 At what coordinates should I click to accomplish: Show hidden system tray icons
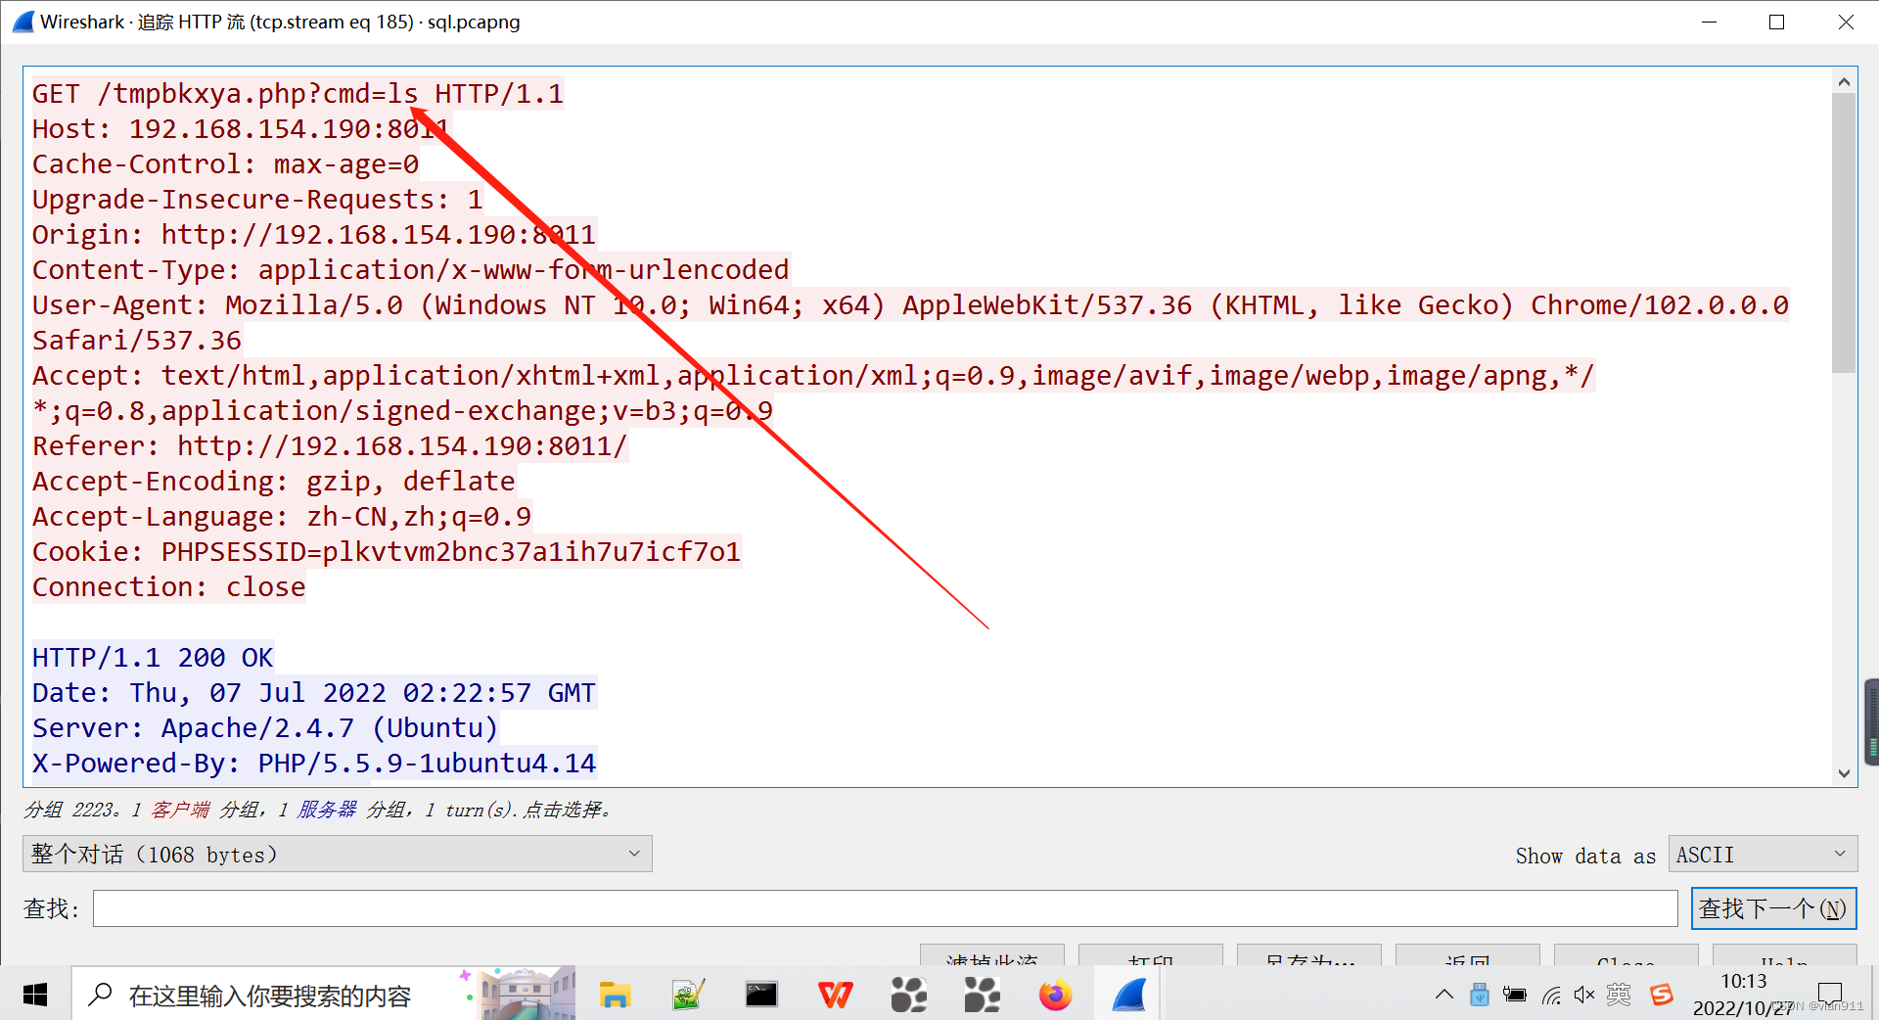coord(1444,996)
